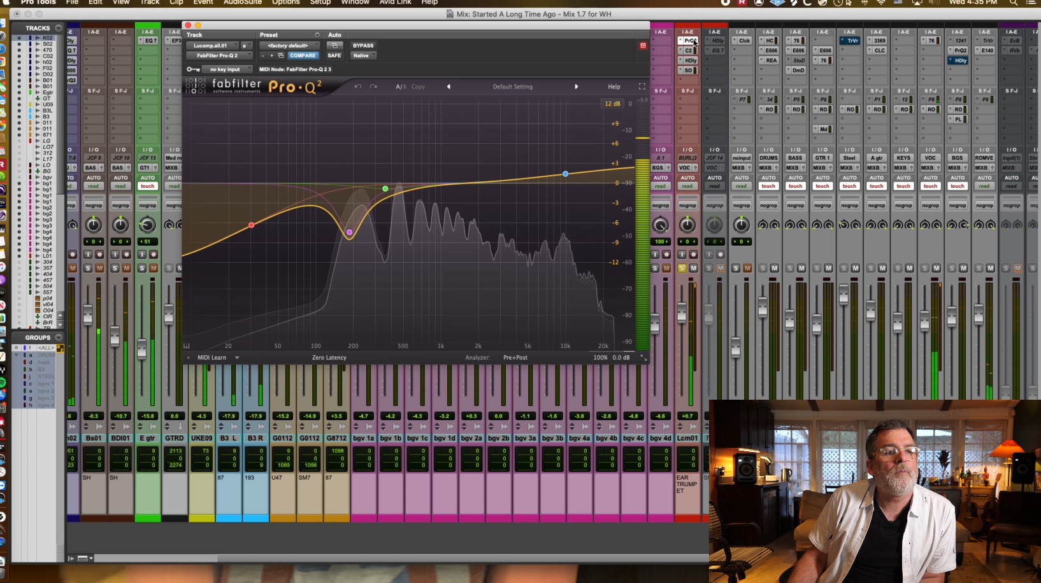Open plug-in settings copy icon beside COMPARE
The height and width of the screenshot is (583, 1041).
click(x=281, y=55)
